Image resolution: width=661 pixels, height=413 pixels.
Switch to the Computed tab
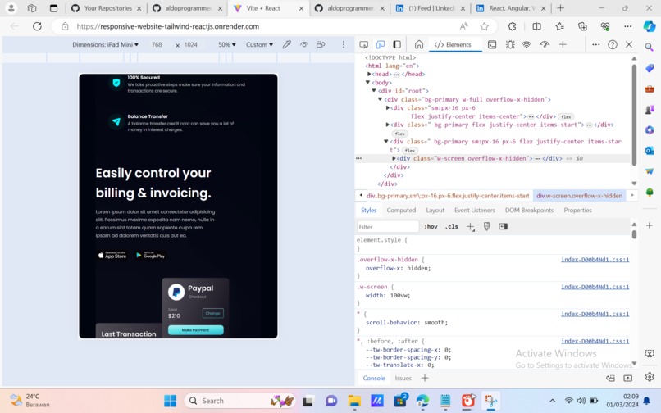[401, 210]
